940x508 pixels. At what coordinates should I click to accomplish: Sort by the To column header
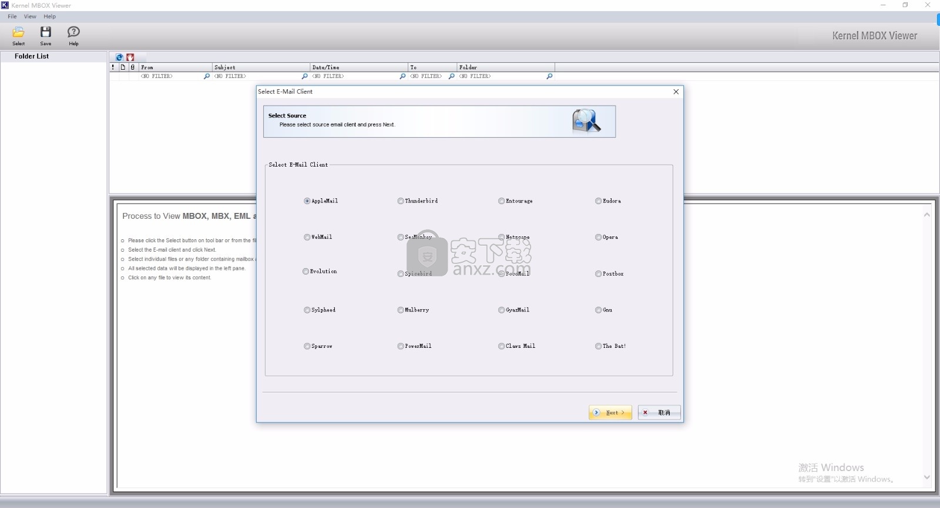click(x=432, y=67)
